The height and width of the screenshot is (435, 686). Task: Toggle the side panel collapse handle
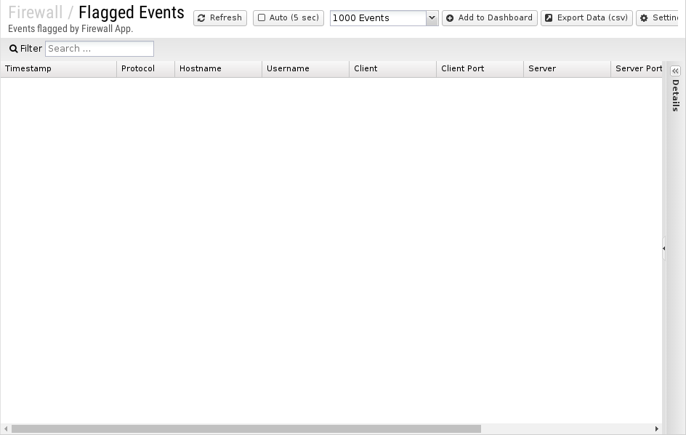pyautogui.click(x=664, y=248)
